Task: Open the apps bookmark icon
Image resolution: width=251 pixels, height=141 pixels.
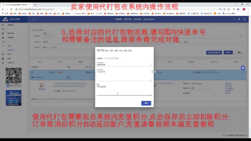Action: click(x=3, y=13)
